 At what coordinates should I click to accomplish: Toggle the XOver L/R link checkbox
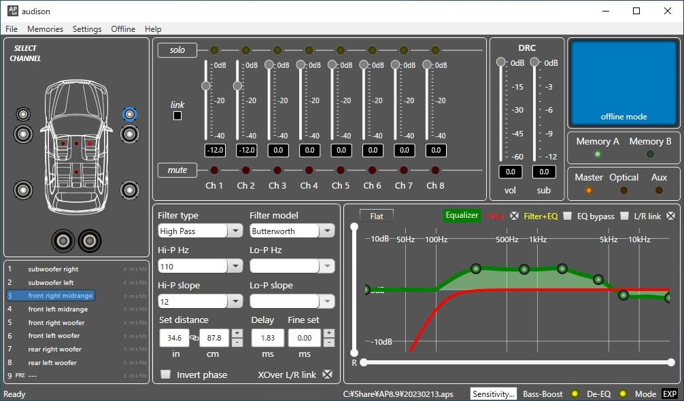pyautogui.click(x=327, y=375)
